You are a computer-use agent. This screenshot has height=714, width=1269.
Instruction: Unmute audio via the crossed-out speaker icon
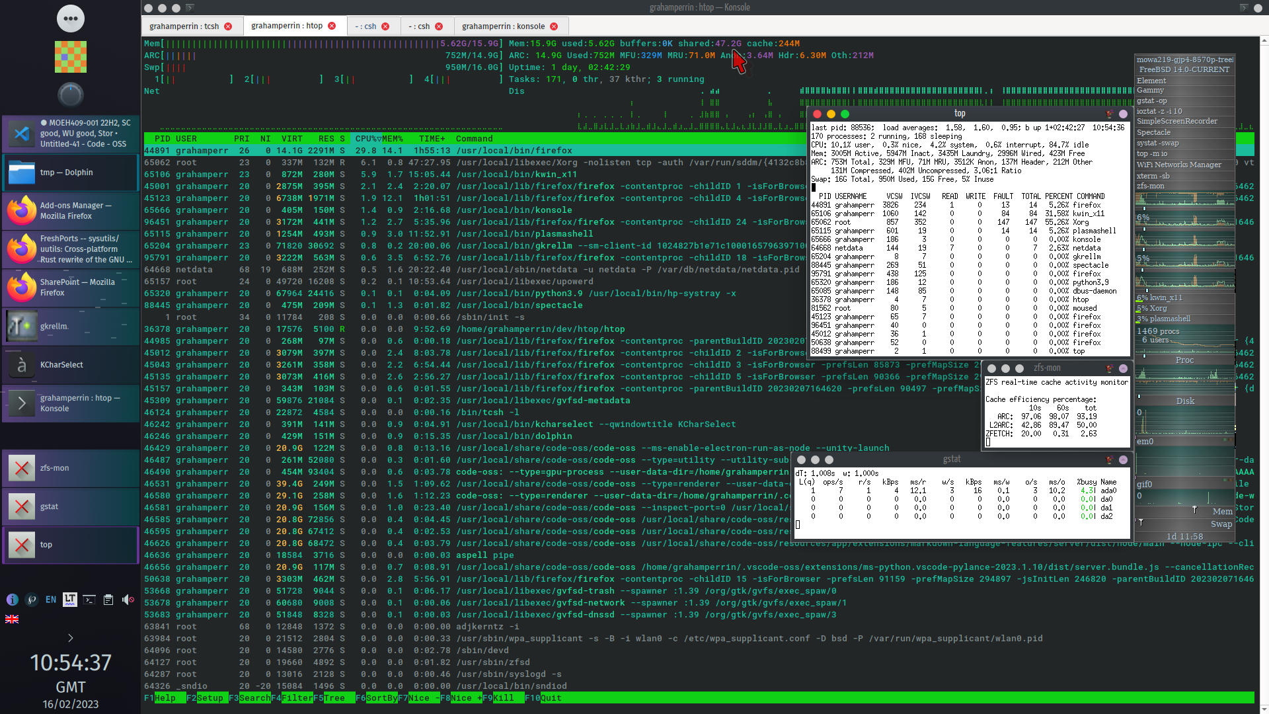pos(128,600)
